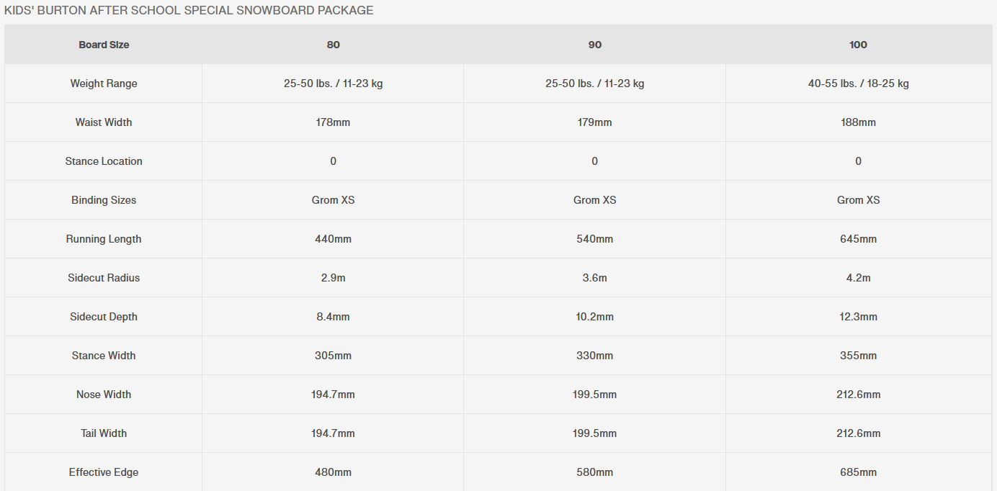Select the 580mm effective edge value

[594, 472]
